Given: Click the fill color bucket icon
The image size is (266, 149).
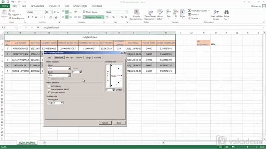Looking at the screenshot, I should click(50, 17).
